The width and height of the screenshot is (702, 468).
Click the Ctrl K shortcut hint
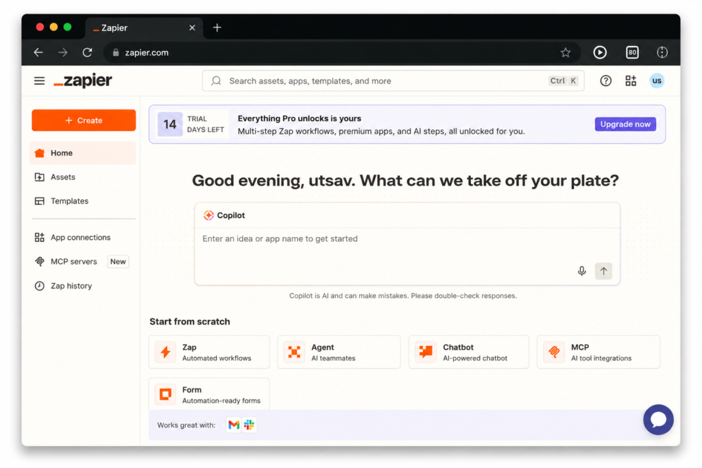(x=564, y=81)
